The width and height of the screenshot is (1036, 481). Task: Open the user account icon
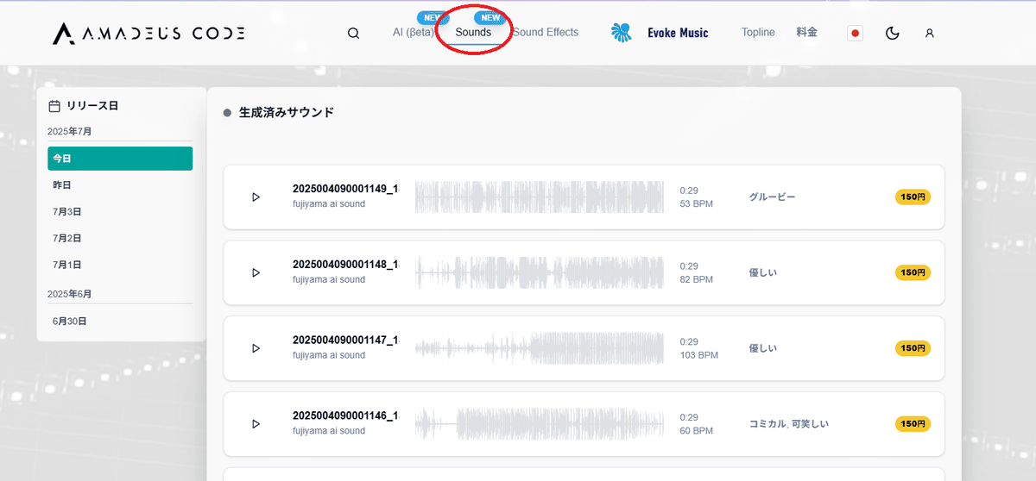[x=929, y=34]
